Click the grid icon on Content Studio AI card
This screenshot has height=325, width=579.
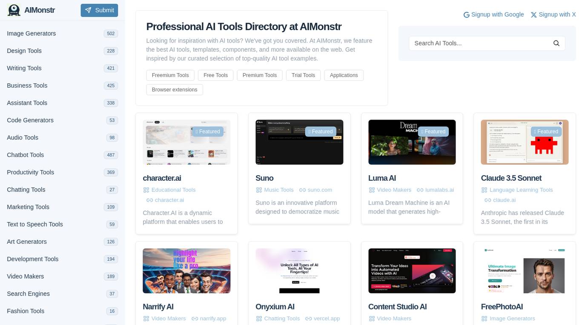click(372, 319)
